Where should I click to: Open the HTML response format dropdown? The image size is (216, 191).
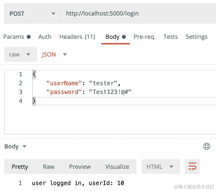(161, 167)
